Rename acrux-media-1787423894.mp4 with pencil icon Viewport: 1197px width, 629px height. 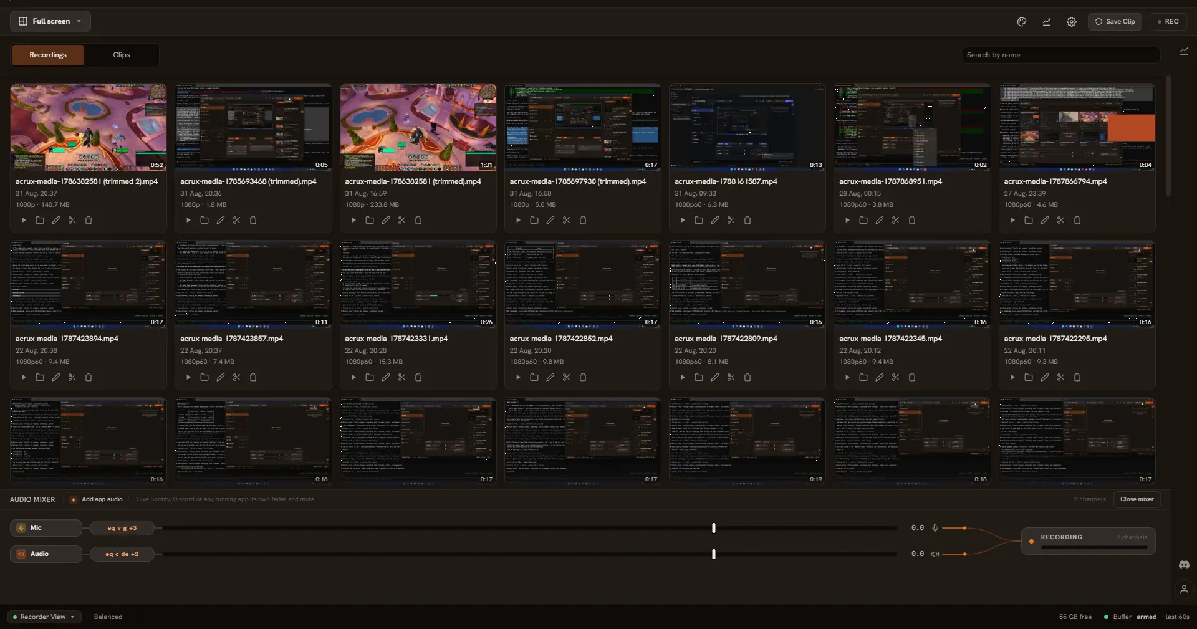[56, 377]
